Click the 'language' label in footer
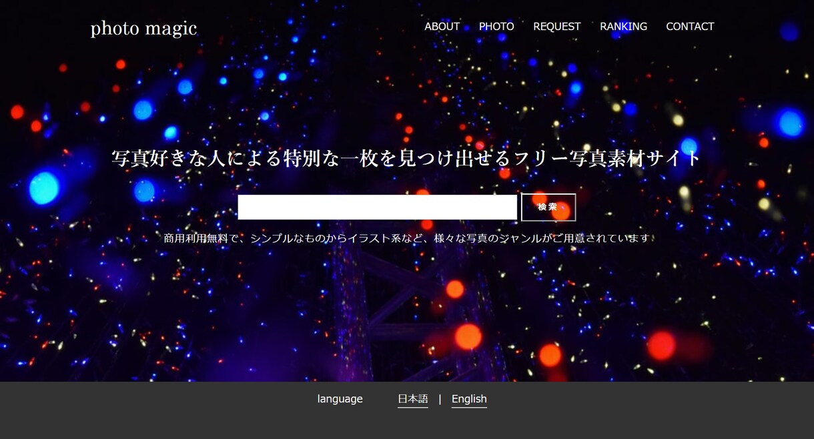814x439 pixels. tap(340, 399)
